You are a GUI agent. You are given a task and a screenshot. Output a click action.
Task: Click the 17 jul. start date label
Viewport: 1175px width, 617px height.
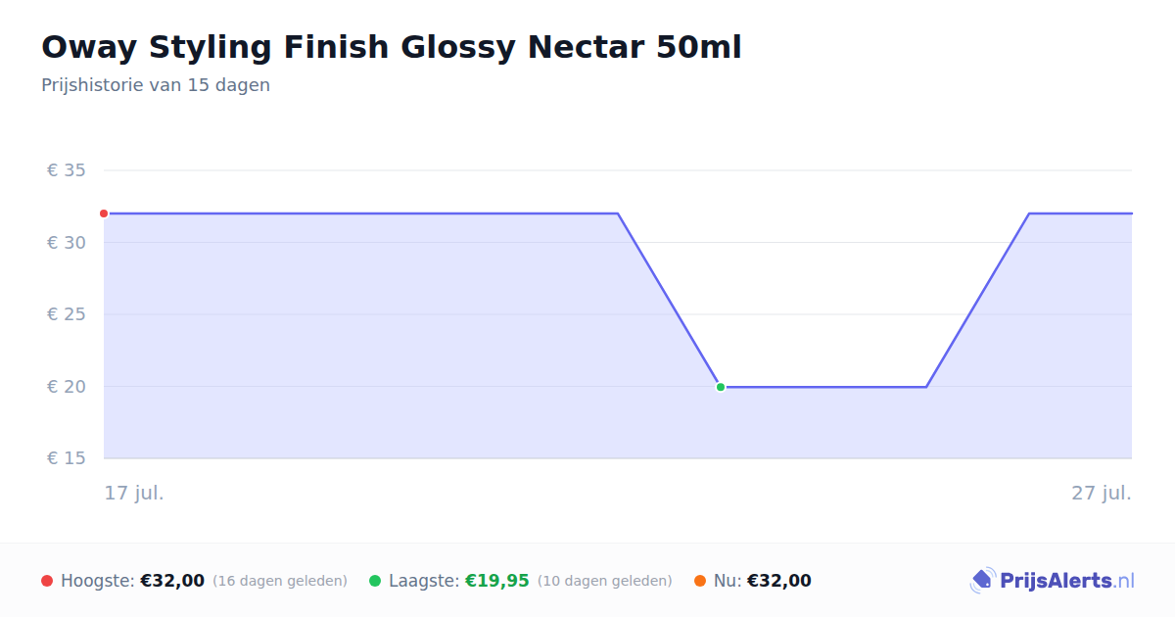tap(134, 493)
